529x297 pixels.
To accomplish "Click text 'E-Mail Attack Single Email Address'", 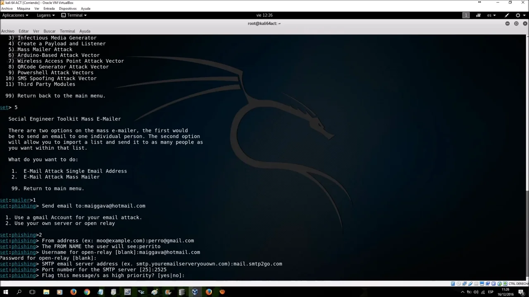I will point(75,171).
